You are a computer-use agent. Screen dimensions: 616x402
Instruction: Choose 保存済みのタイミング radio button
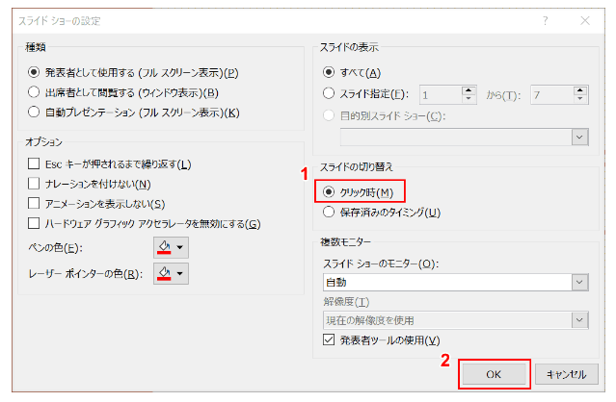point(331,212)
